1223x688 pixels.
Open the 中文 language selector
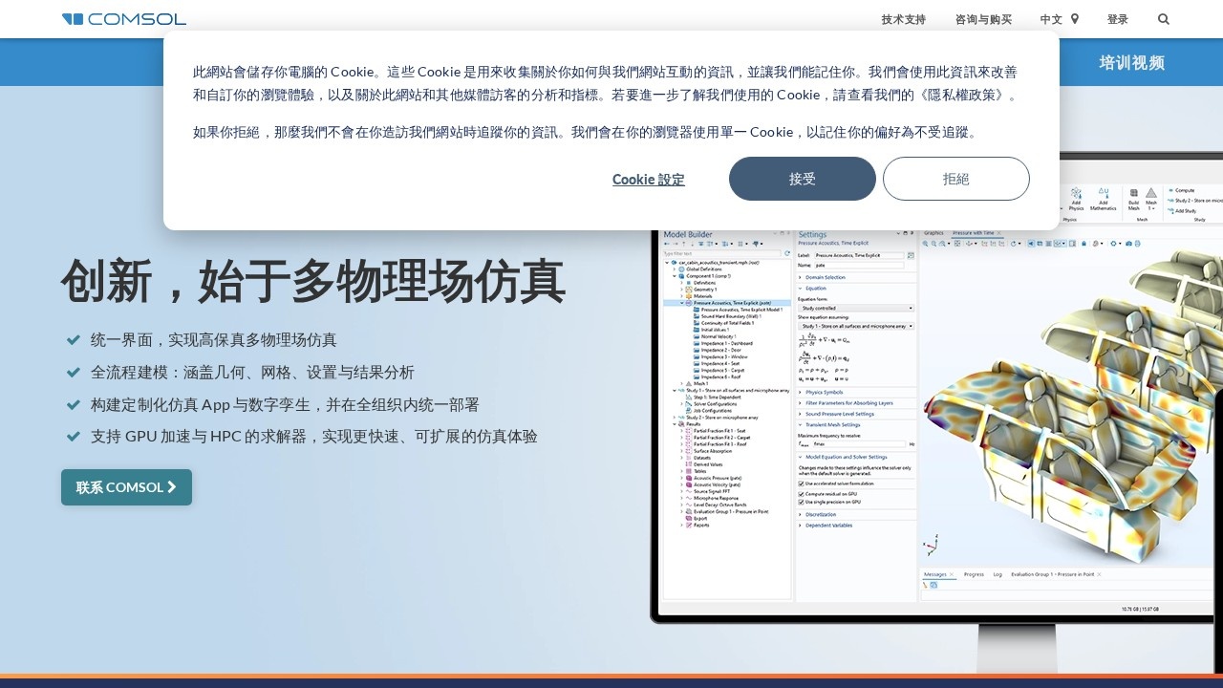[1059, 19]
